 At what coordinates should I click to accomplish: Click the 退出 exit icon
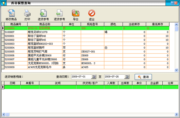coord(92,13)
